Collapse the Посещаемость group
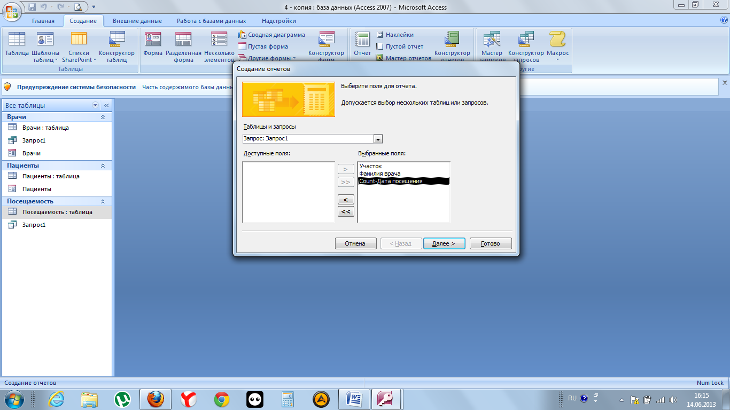The image size is (730, 410). pyautogui.click(x=103, y=201)
